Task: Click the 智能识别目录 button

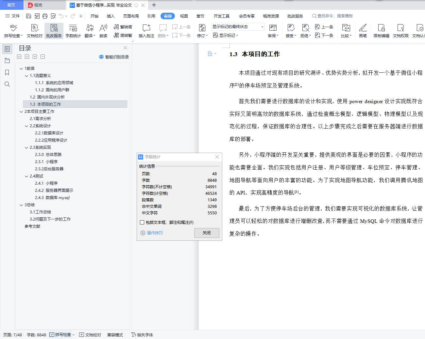Action: [x=114, y=57]
